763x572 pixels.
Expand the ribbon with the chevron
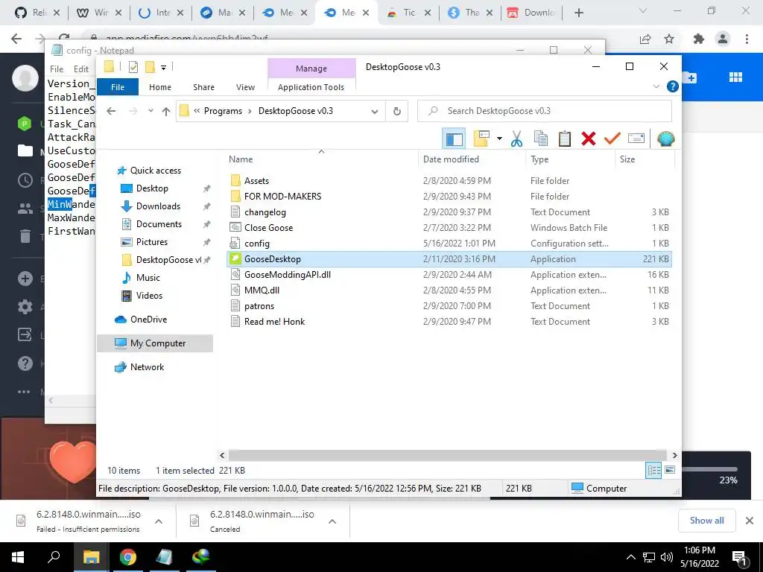click(656, 86)
